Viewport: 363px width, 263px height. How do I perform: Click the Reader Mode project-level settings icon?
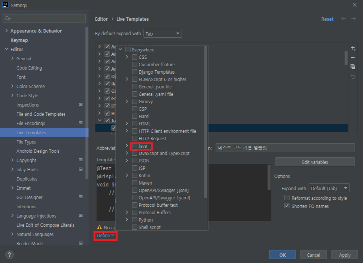pos(81,243)
